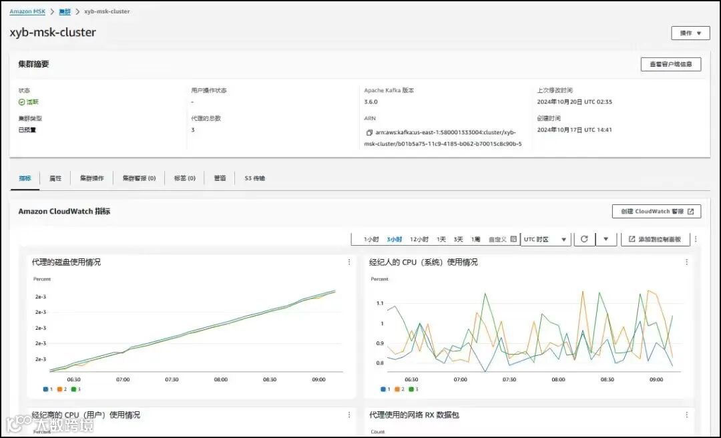
Task: Open the custom time range calendar icon
Action: tap(513, 239)
